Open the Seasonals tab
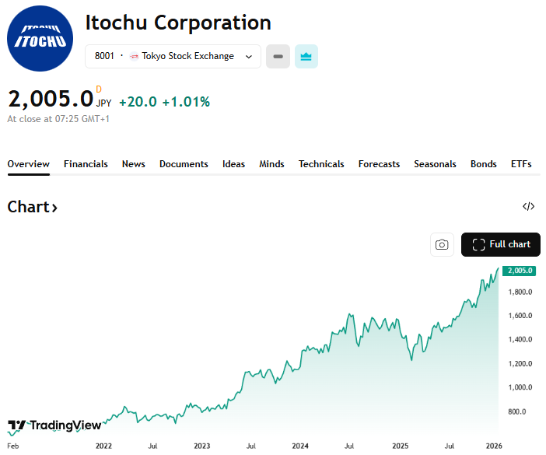 pos(435,164)
